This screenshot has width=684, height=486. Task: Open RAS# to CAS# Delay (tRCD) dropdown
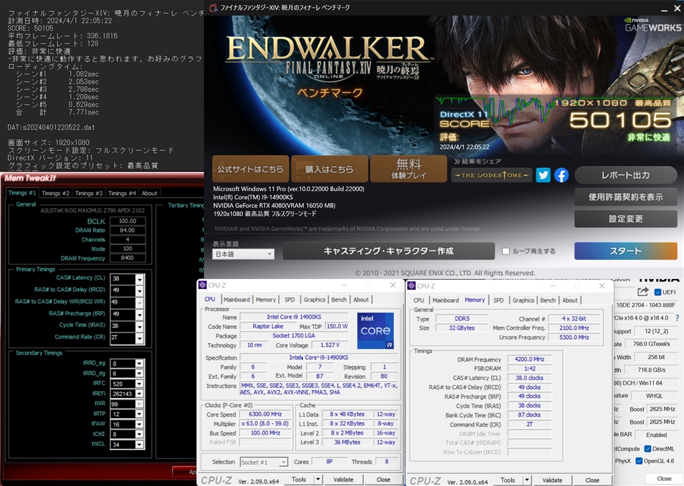[x=140, y=290]
